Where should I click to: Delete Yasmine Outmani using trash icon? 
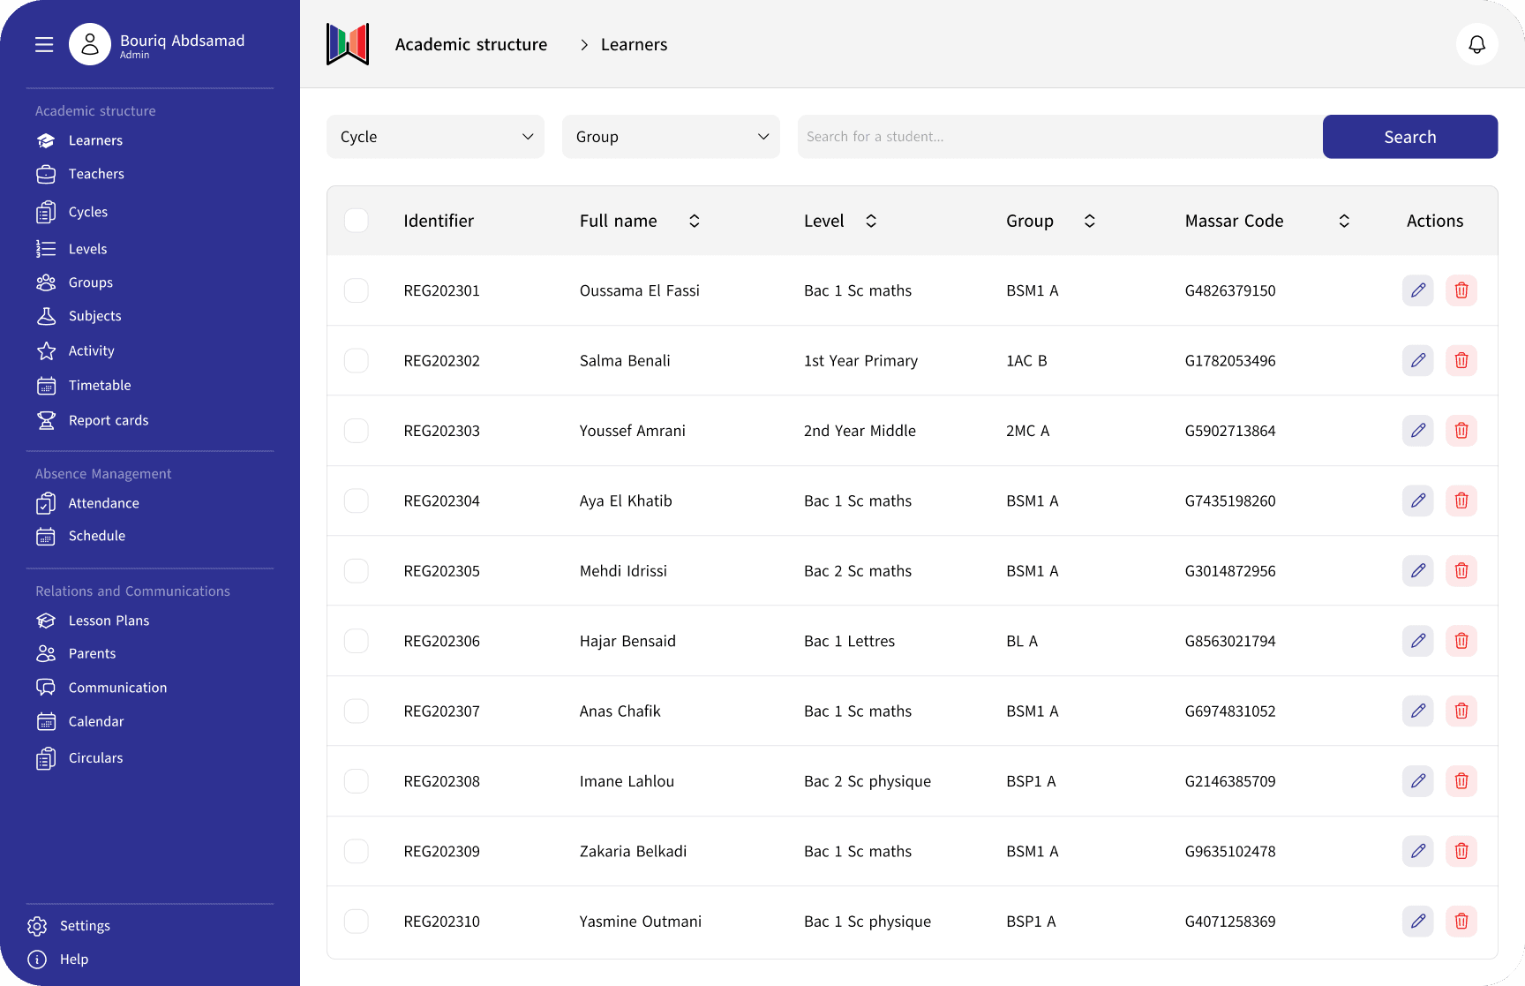[1461, 922]
